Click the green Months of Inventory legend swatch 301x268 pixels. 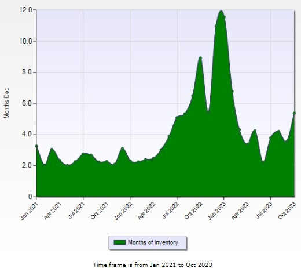point(120,242)
